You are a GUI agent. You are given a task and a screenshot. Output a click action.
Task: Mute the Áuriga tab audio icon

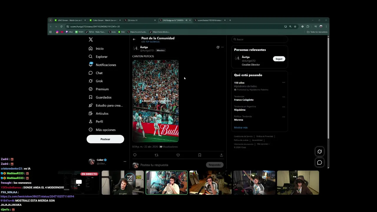(186, 20)
